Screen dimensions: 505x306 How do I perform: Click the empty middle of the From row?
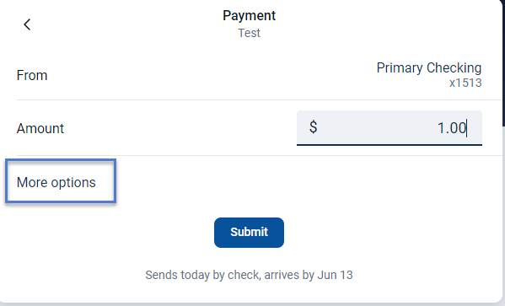[209, 75]
